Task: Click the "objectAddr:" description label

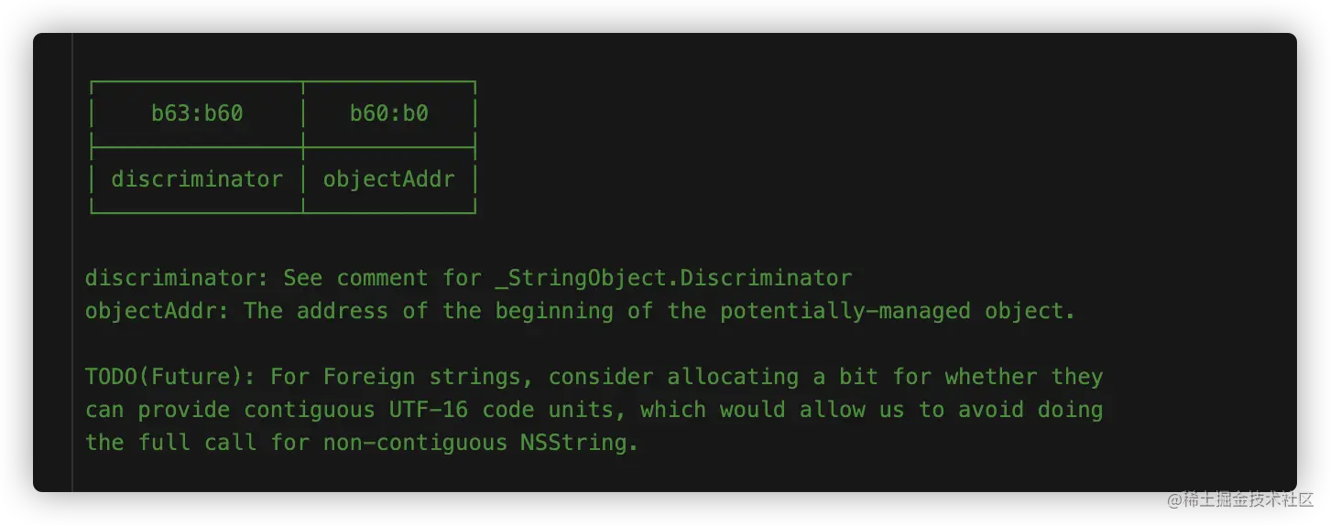Action: [x=157, y=311]
